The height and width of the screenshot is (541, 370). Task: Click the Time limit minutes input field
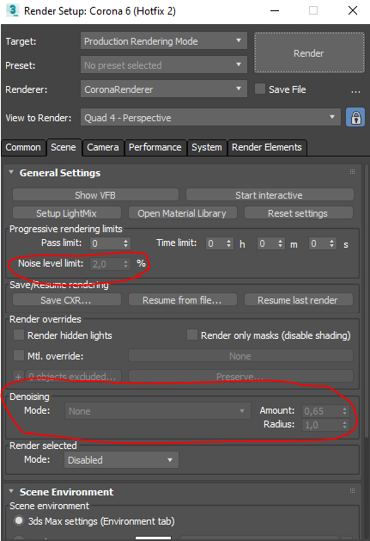[x=267, y=244]
